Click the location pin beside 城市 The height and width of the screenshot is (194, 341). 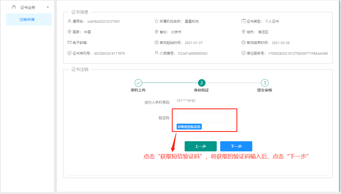[243, 32]
